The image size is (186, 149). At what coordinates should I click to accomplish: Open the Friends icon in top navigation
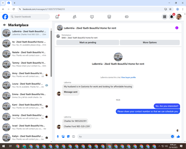(74, 17)
